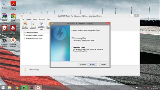Click the DAEMON Tools icon on the taskbar
Viewport: 160px width, 90px height.
(x=38, y=88)
